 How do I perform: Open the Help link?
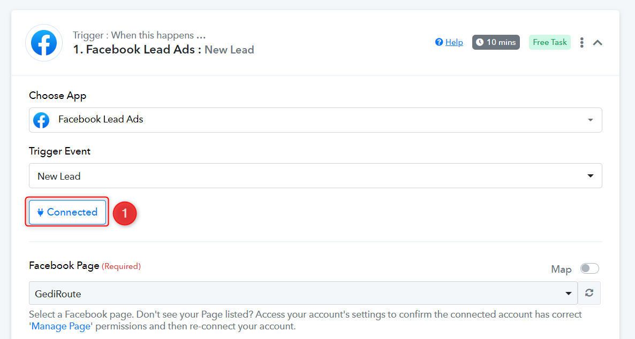point(454,42)
